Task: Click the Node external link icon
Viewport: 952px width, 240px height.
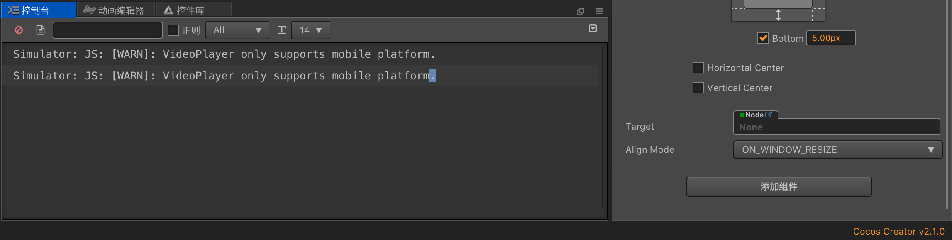Action: coord(769,115)
